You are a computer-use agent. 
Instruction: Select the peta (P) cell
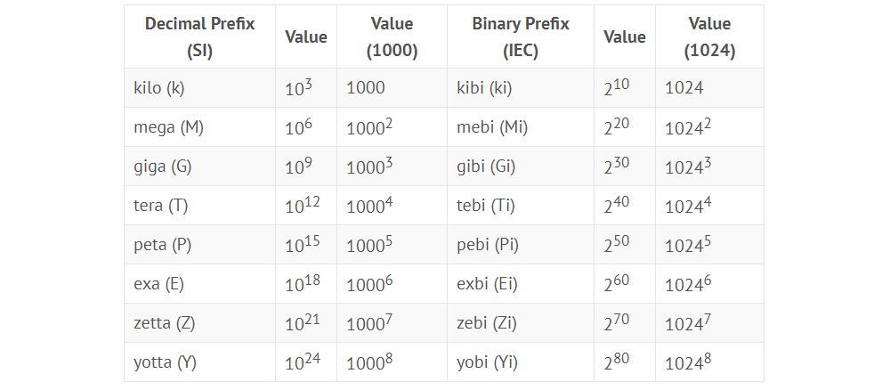[x=199, y=245]
